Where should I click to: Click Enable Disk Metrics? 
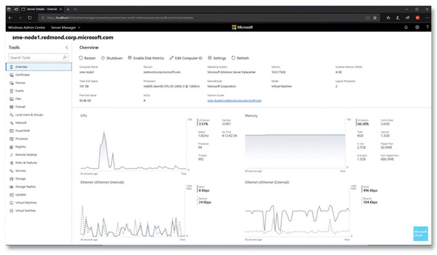pos(146,58)
